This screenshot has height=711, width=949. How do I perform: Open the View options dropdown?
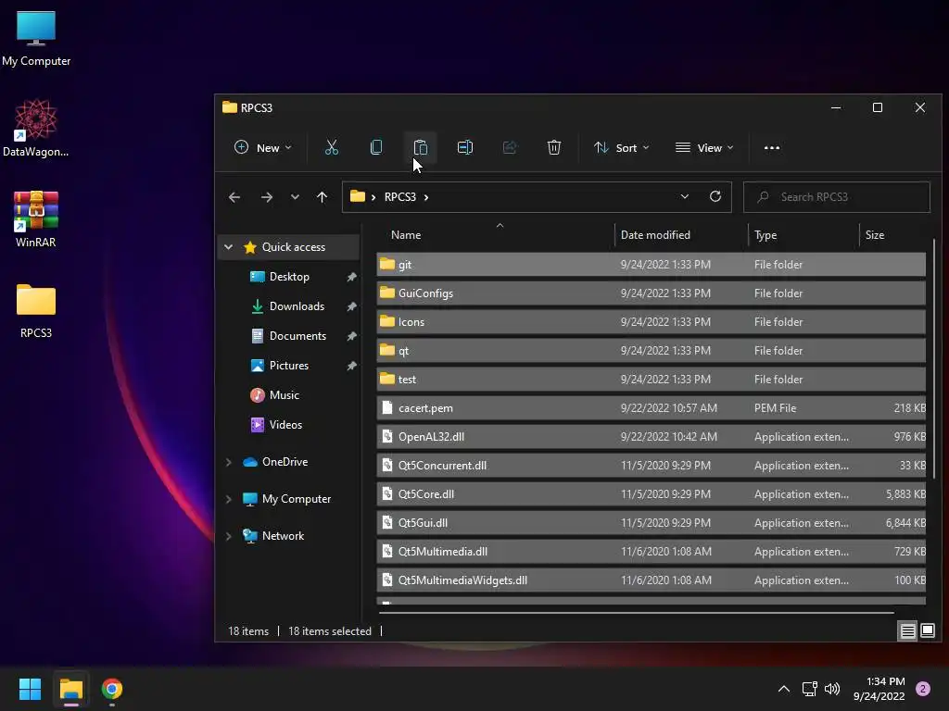[704, 147]
